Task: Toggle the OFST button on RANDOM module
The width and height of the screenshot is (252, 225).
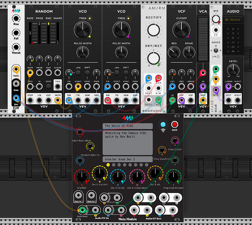Action: (x=49, y=86)
